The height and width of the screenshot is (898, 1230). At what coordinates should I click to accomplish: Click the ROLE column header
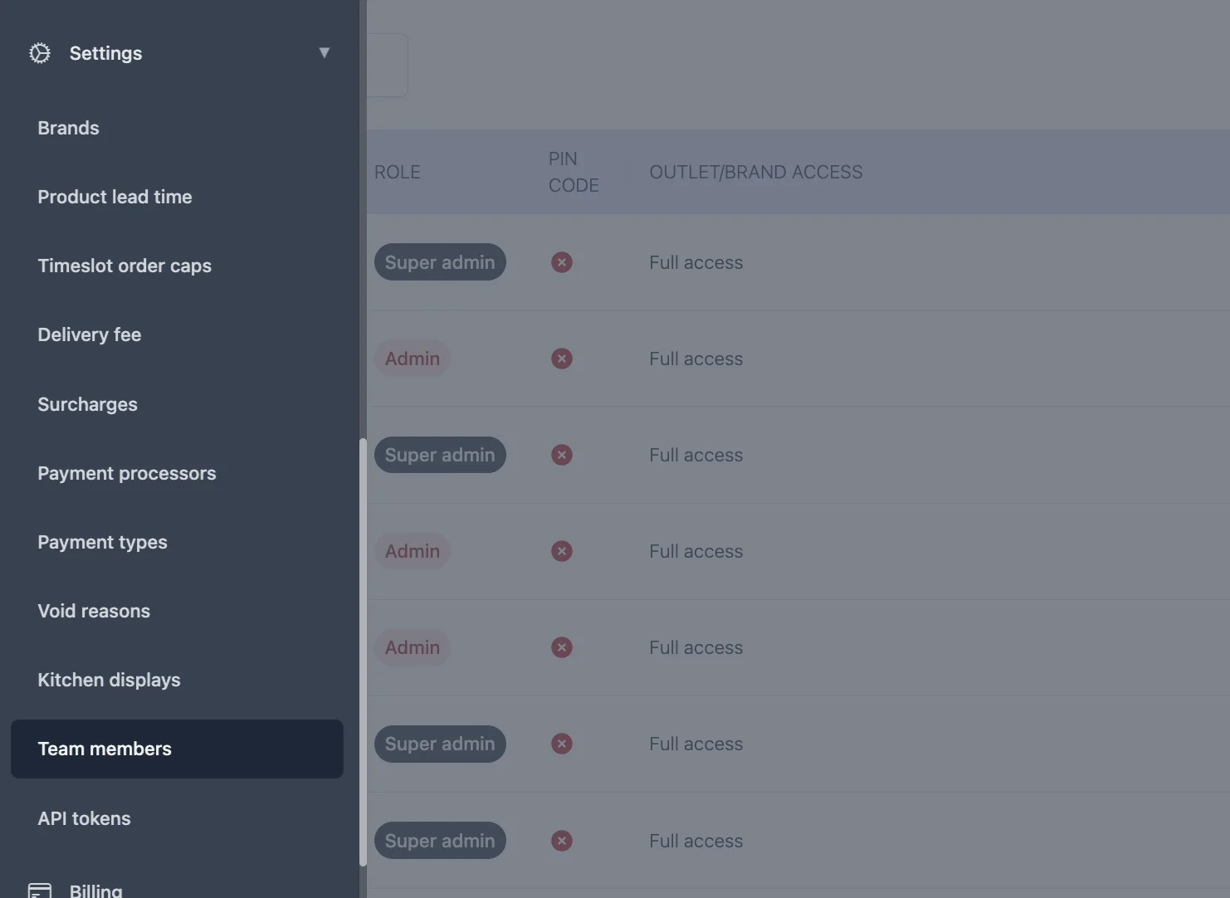click(x=397, y=172)
